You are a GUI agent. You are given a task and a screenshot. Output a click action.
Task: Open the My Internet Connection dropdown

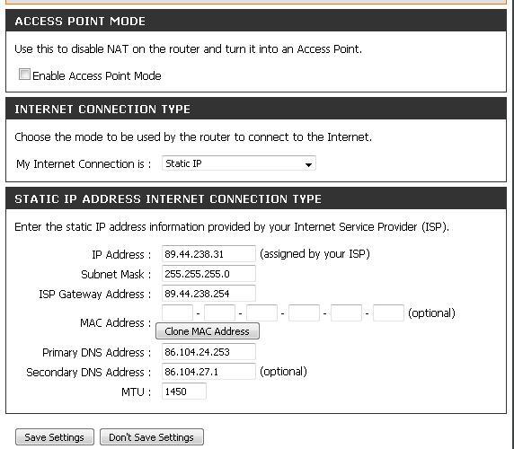tap(239, 163)
